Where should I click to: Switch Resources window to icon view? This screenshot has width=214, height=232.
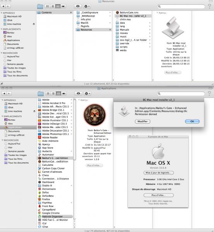[x=48, y=6]
